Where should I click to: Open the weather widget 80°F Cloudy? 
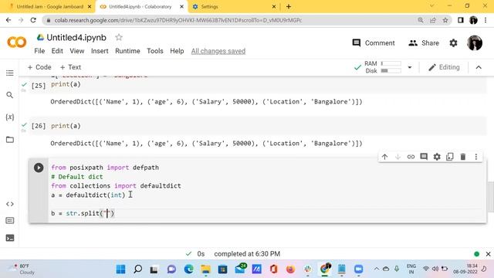click(x=22, y=270)
